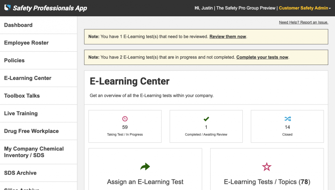Click Complete your tests now
The height and width of the screenshot is (190, 335).
point(262,57)
